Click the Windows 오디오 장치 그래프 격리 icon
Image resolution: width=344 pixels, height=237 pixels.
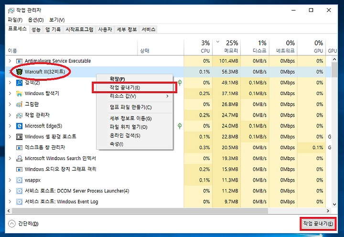pyautogui.click(x=19, y=169)
